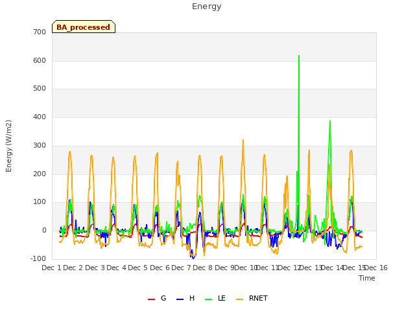Click the Dec 1 x-axis label
Viewport: 415px width, 311px height.
pos(52,268)
